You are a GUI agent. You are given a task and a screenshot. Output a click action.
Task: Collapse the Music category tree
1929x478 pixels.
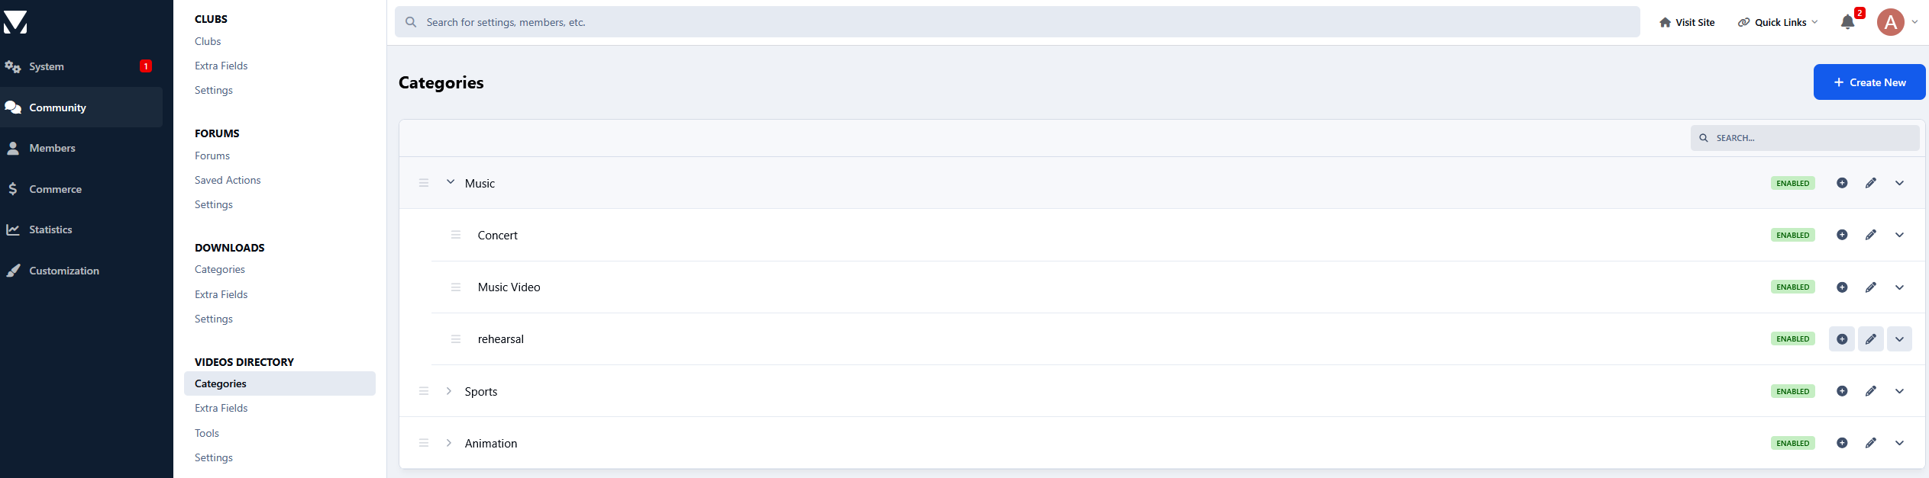[x=451, y=182]
